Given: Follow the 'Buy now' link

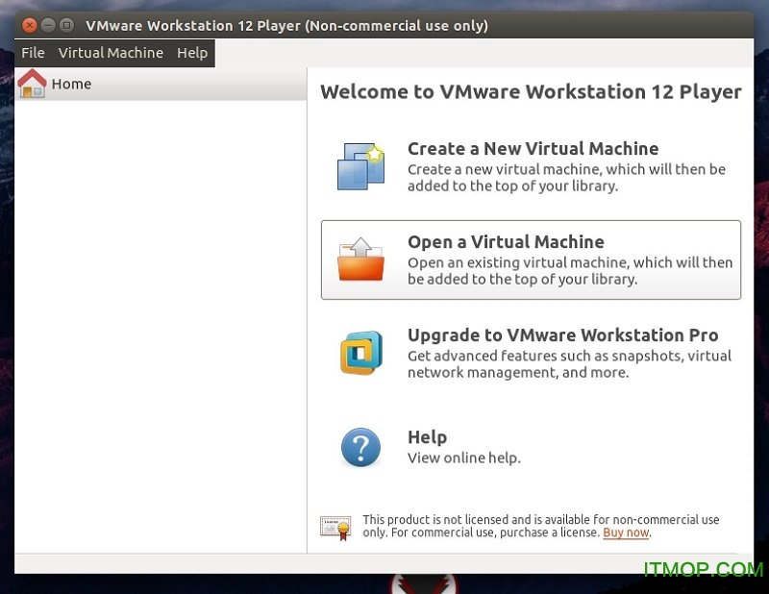Looking at the screenshot, I should point(626,532).
